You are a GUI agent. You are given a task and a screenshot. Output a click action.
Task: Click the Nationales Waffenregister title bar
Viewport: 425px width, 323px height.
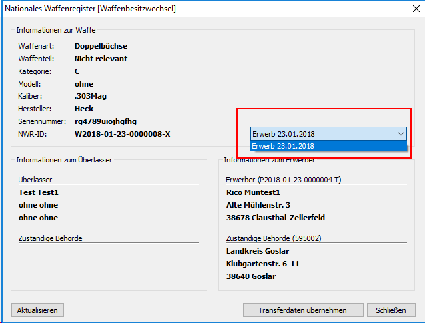click(133, 9)
